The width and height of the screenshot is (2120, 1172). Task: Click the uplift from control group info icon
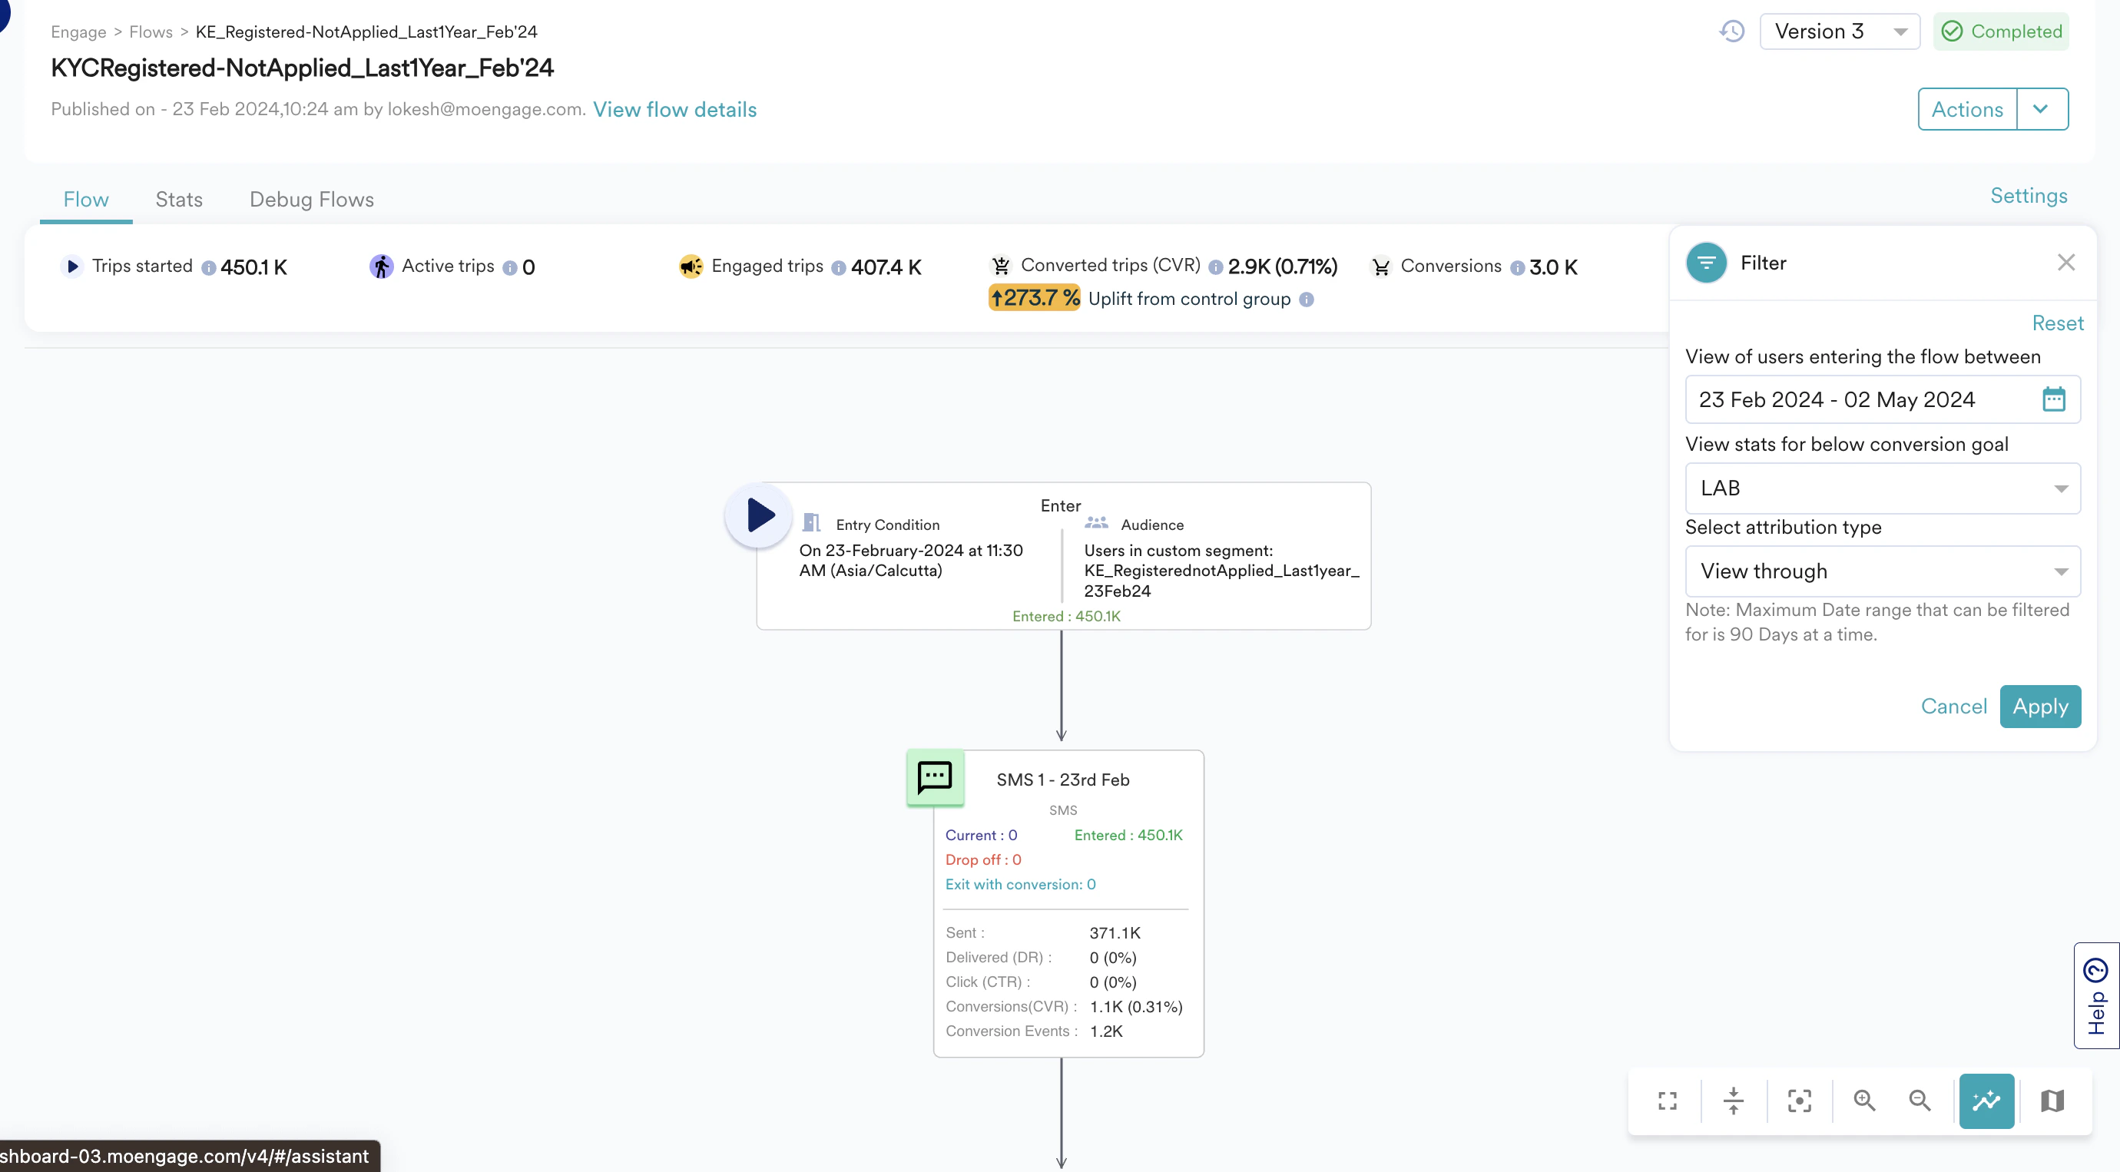tap(1306, 300)
